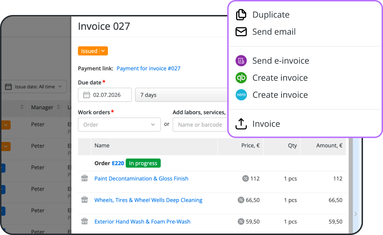Click the calendar icon in Issue date filter
This screenshot has width=383, height=235.
click(8, 86)
